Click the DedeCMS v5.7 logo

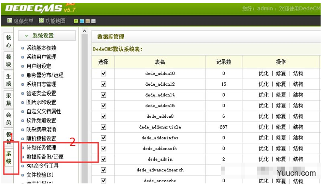(x=40, y=9)
